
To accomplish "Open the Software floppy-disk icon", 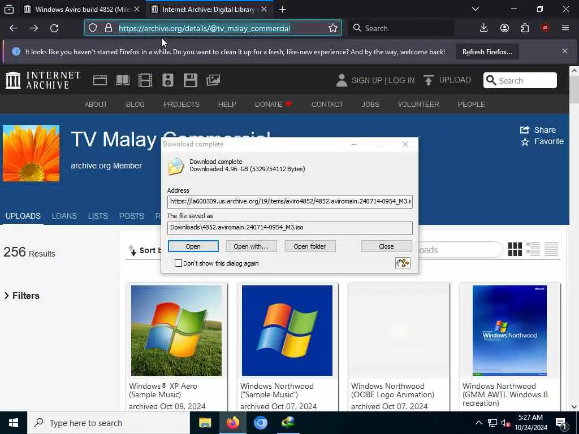I will (191, 80).
